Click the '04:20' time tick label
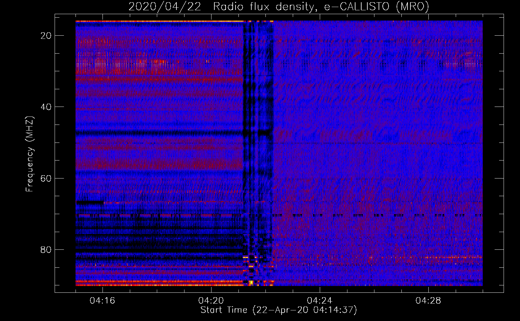The height and width of the screenshot is (321, 520). tap(211, 301)
